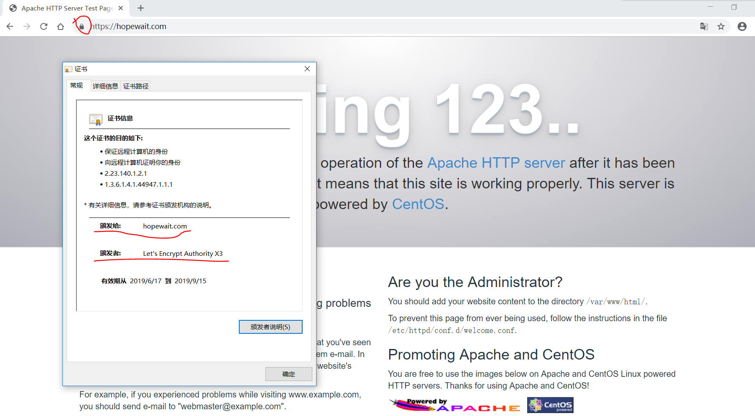
Task: Click the Are you the Administrator? heading
Action: (475, 282)
